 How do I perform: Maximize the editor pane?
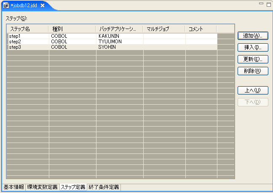tap(269, 4)
